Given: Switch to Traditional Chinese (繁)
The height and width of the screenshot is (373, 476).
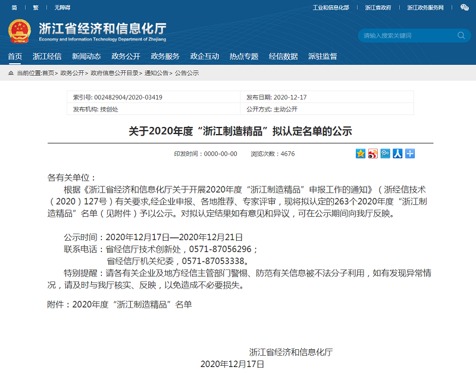Looking at the screenshot, I should 36,8.
